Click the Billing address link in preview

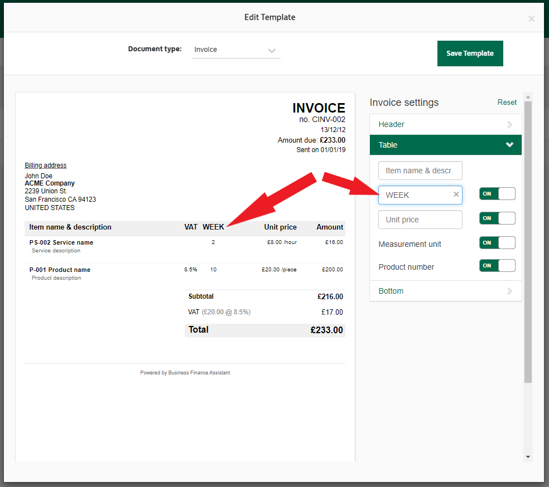point(45,165)
